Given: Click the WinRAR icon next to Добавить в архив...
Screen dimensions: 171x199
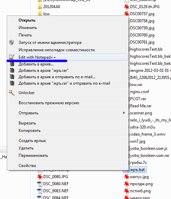Looking at the screenshot, I should [x=12, y=64].
